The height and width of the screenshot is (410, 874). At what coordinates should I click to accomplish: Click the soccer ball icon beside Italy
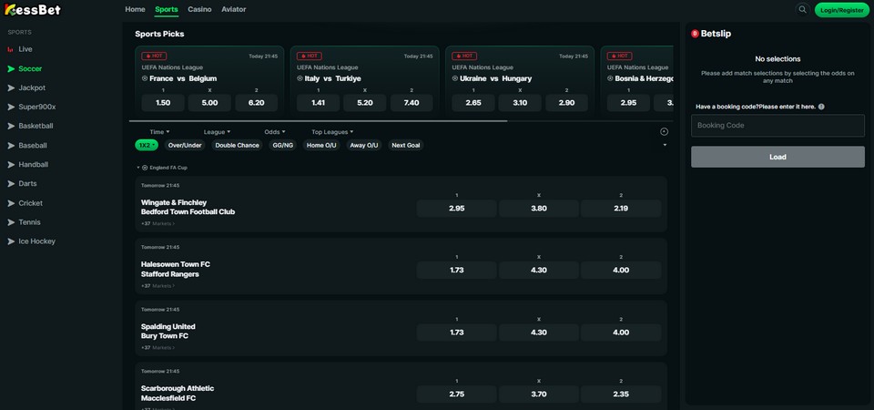point(300,78)
